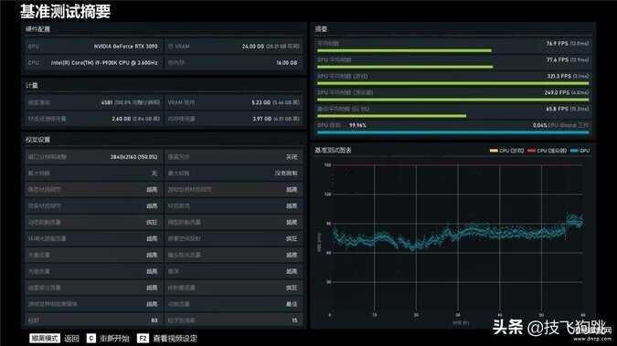
Task: Click the teal FPS line in benchmark chart
Action: (x=456, y=234)
